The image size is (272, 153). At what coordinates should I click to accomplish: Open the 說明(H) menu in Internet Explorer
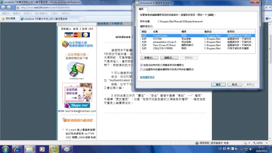(x=66, y=13)
